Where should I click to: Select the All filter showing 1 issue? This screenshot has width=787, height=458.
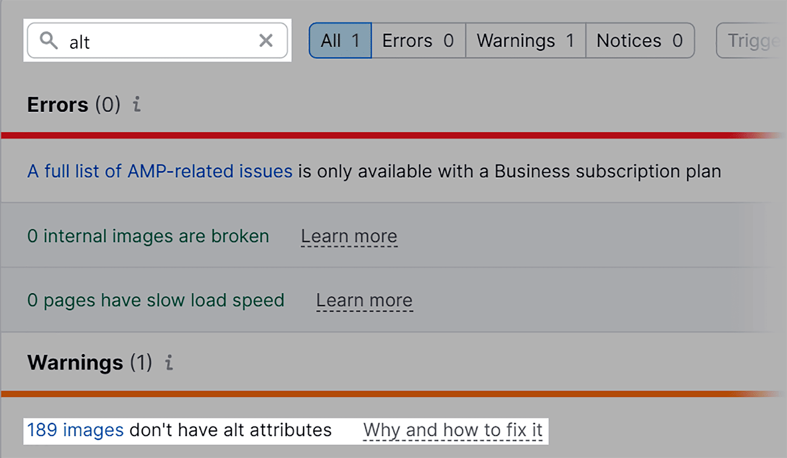pos(339,41)
